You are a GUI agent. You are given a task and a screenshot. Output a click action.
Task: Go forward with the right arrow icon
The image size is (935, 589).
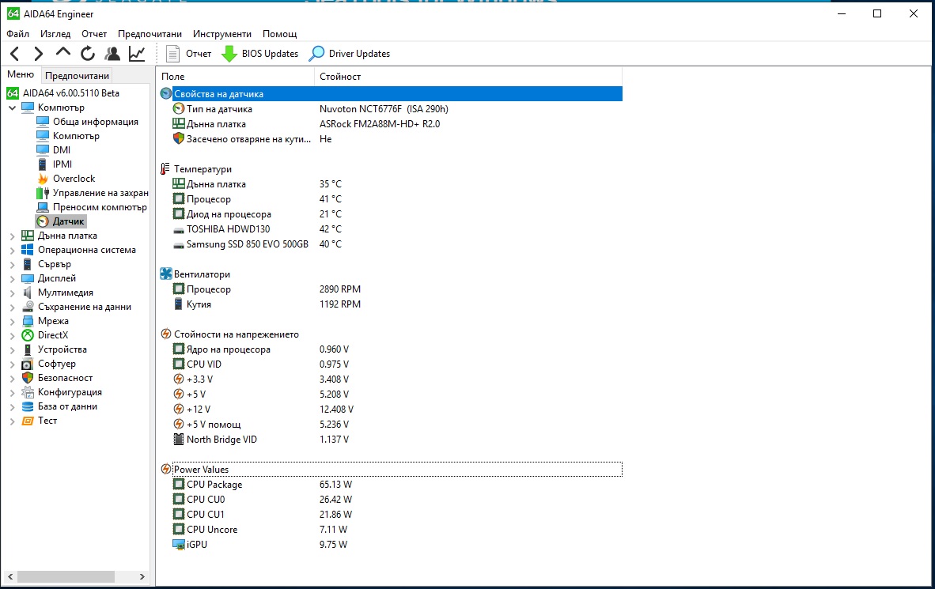[39, 54]
